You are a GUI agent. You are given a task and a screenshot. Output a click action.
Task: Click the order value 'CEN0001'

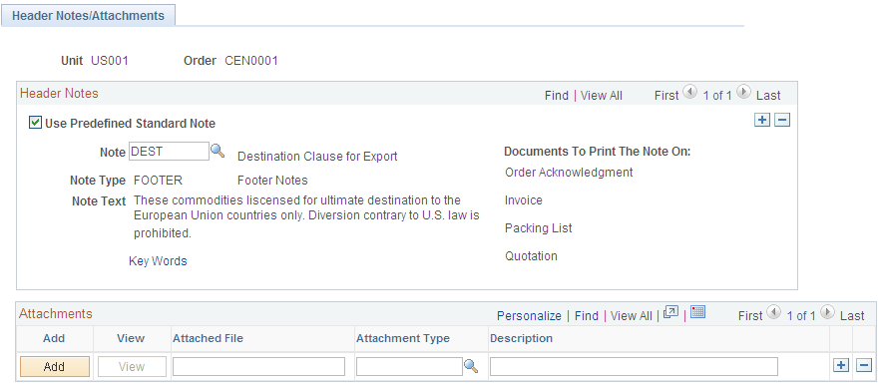[251, 61]
